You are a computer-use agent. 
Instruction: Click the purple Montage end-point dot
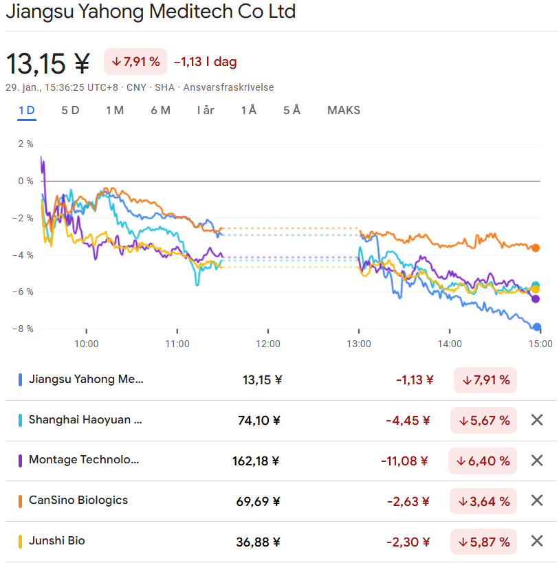coord(536,298)
